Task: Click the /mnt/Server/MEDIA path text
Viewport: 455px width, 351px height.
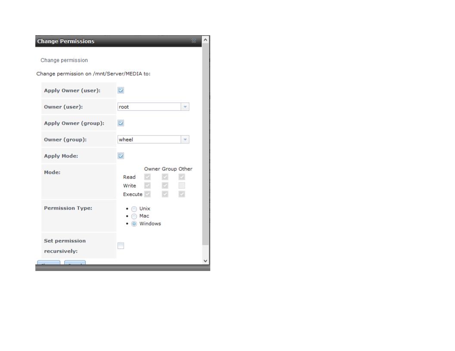Action: point(118,74)
